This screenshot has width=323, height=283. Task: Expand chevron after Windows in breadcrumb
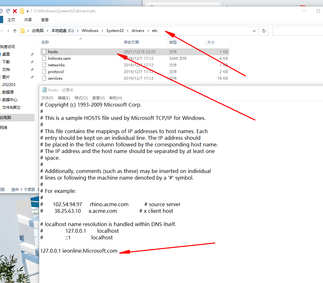102,31
